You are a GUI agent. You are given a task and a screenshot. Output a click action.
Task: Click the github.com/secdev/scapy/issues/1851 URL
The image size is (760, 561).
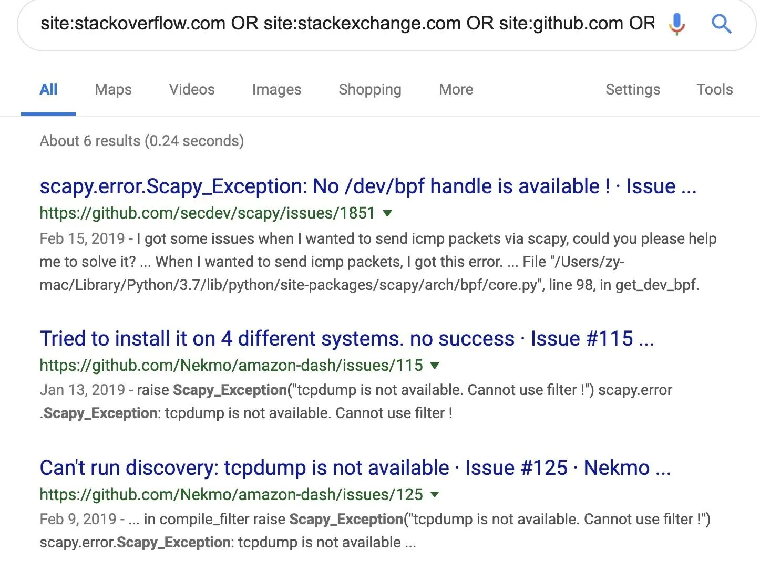click(207, 213)
